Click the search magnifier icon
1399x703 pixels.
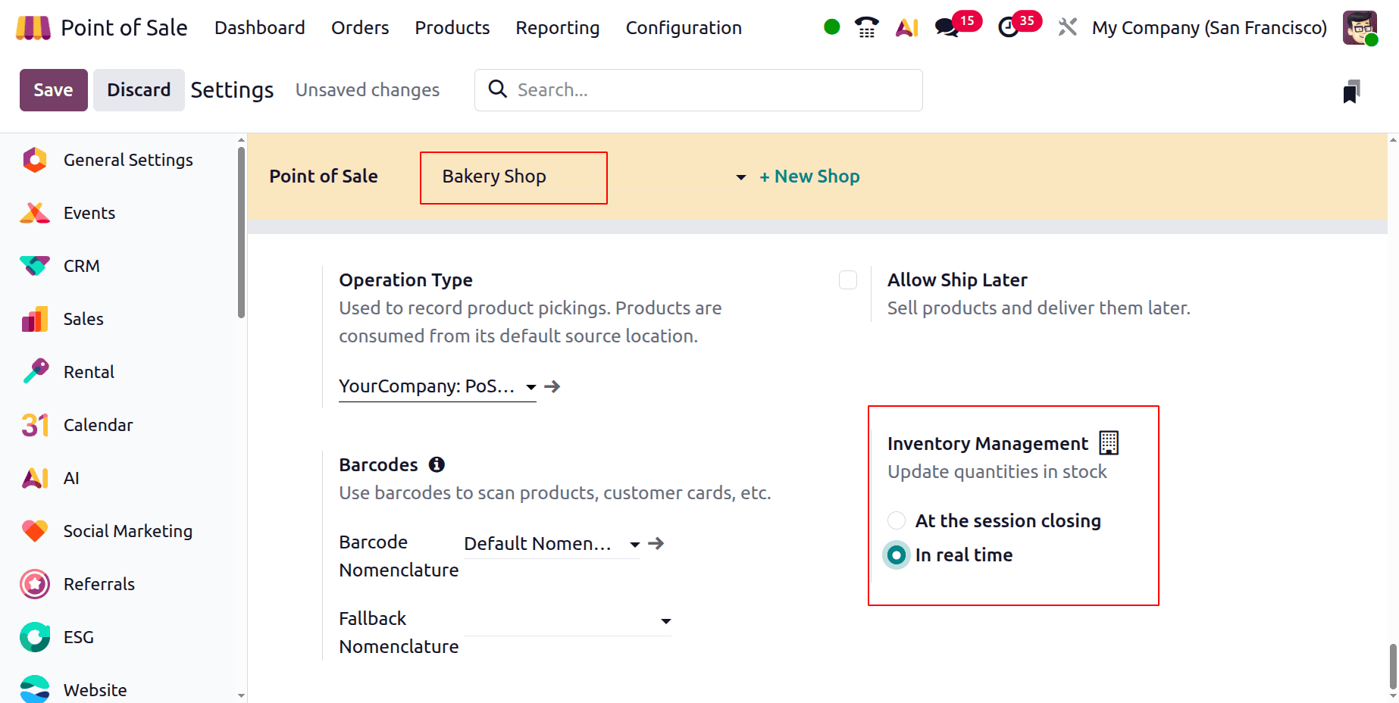tap(498, 89)
